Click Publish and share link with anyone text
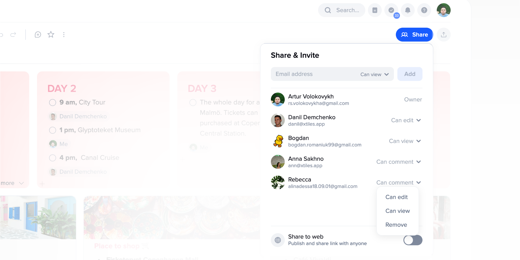Viewport: 520px width, 260px height. [327, 244]
